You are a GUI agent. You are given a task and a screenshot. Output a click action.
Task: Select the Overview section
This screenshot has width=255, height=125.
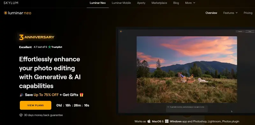[211, 13]
